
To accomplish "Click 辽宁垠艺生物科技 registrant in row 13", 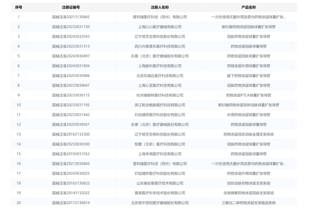I will 160,135.
